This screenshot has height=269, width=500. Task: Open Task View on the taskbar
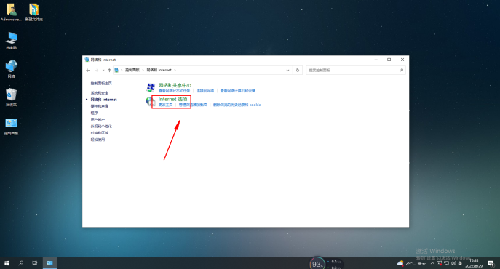coord(35,263)
